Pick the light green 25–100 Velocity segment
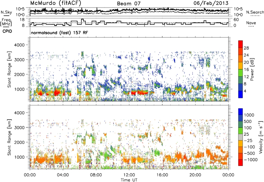Image resolution: width=264 pixels, height=182 pixels. [241, 131]
